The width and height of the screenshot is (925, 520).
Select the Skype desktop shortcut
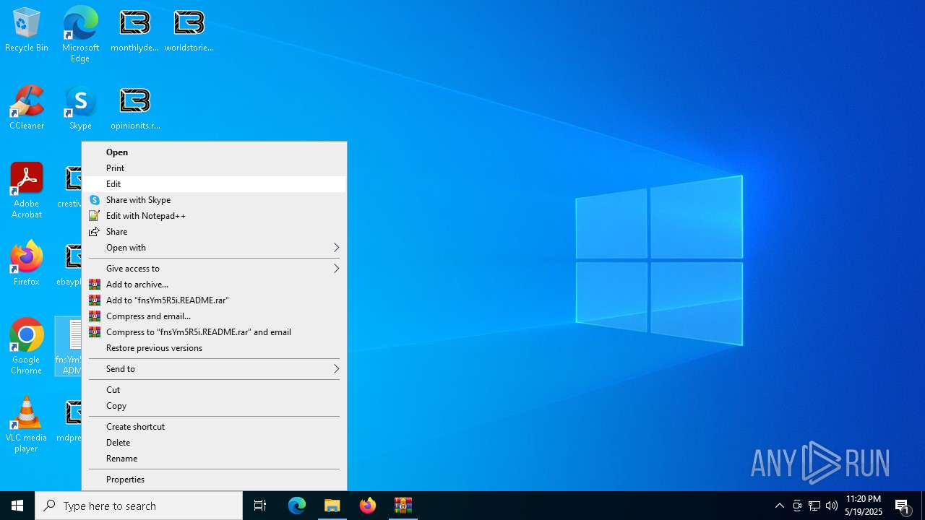pos(80,108)
